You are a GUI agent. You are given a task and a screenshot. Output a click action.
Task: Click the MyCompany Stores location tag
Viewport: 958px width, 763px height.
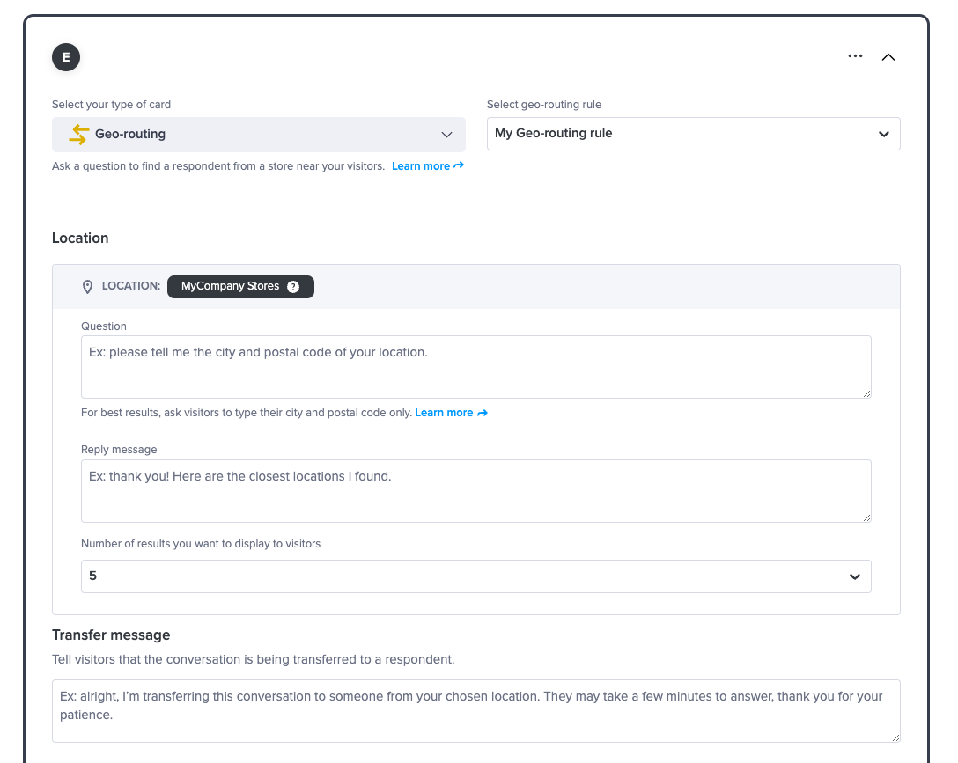[x=240, y=287]
